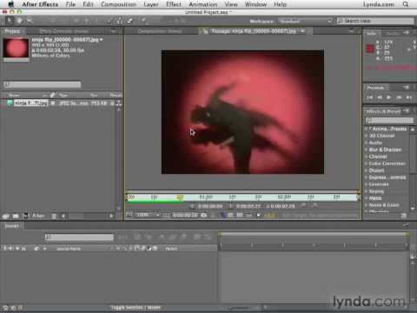Toggle expand or collapse Layer Switches pane icon
This screenshot has width=417, height=313.
pyautogui.click(x=5, y=308)
